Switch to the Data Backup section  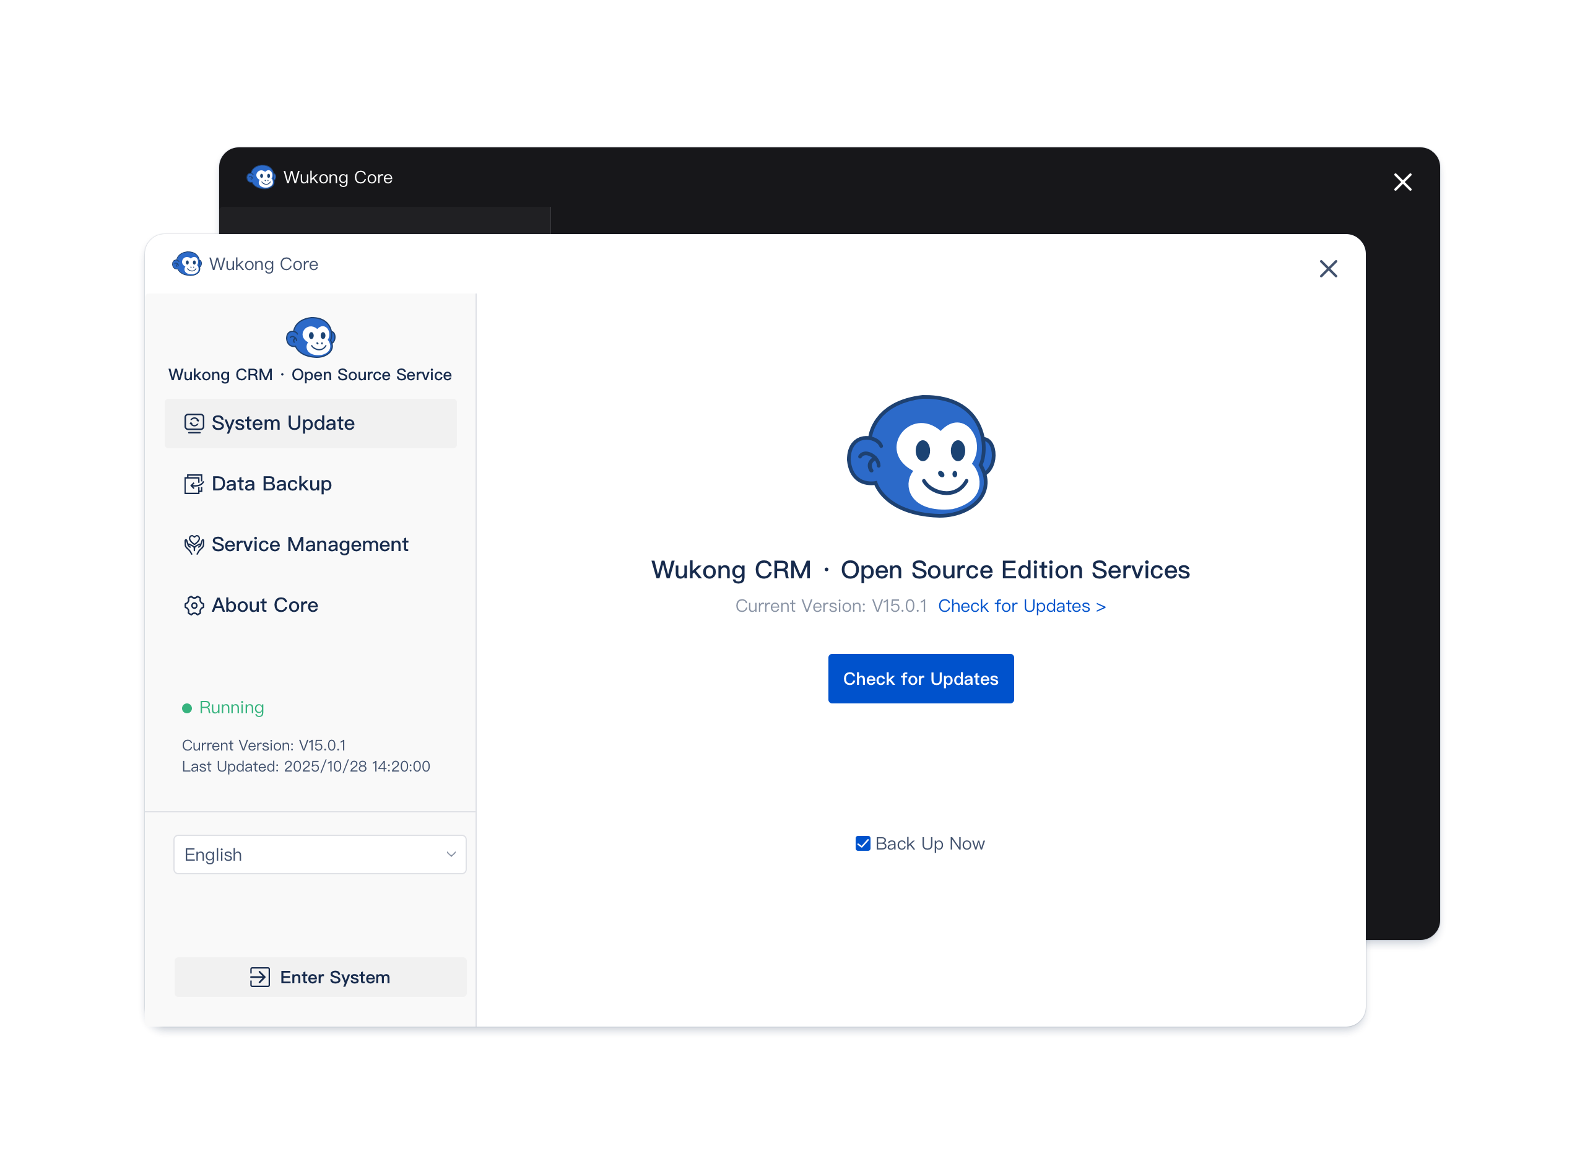coord(271,483)
